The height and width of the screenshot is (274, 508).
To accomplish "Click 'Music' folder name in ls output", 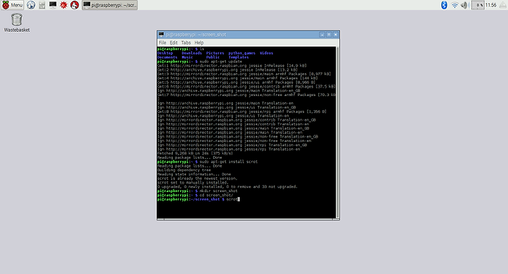I will (x=187, y=57).
